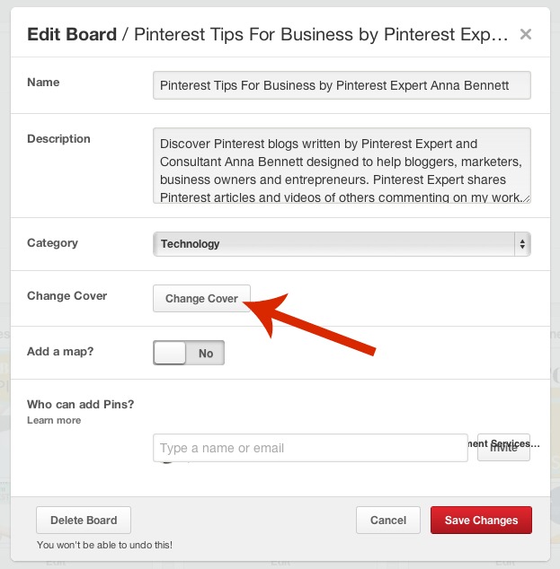Click the Edit Board heading text
The image size is (560, 569).
pos(72,34)
